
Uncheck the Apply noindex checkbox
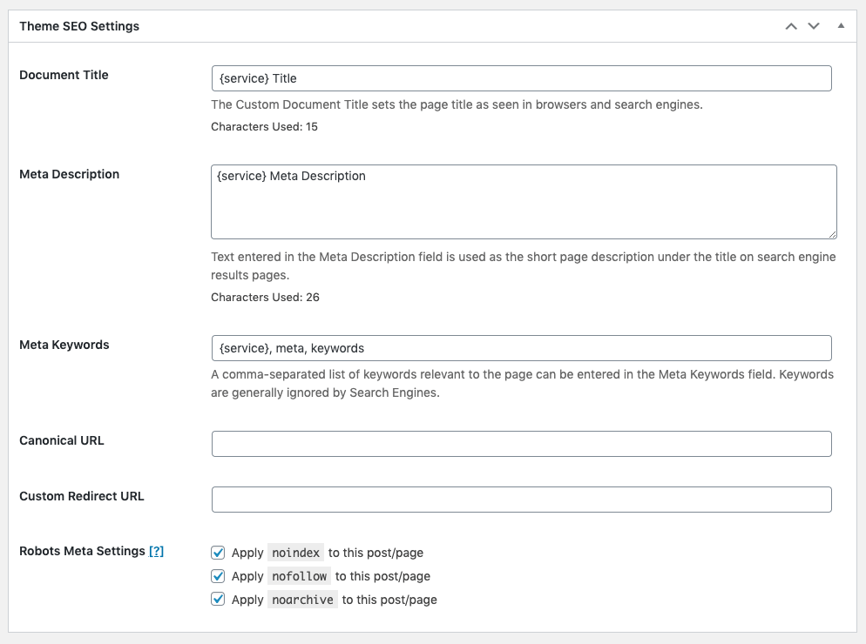[218, 553]
